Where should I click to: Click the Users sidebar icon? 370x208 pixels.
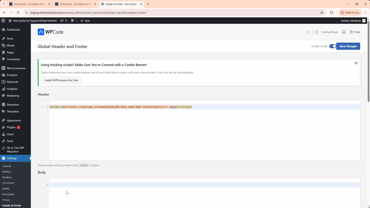[3, 134]
